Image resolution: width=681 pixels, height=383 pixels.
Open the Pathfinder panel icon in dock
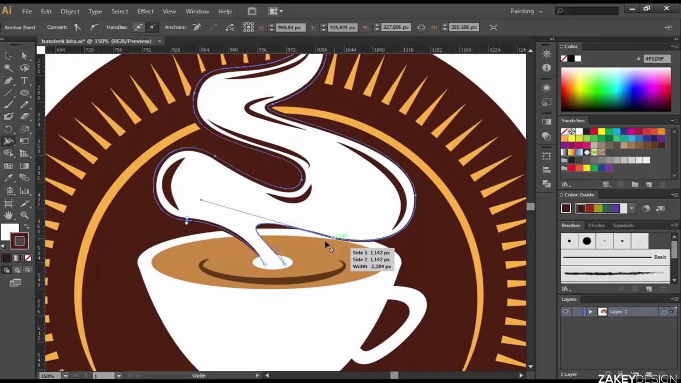[546, 184]
